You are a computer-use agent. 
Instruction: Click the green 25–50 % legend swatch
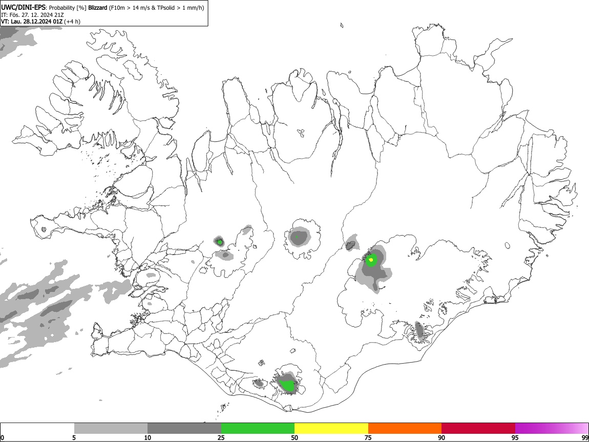tap(258, 429)
